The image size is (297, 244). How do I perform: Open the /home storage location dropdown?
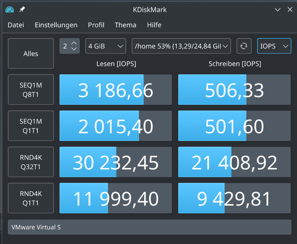pos(181,46)
